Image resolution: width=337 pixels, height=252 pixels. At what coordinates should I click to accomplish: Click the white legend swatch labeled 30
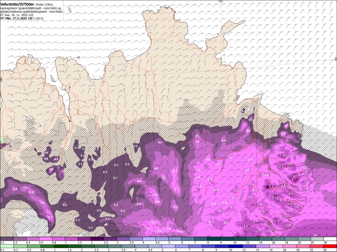coord(330,239)
